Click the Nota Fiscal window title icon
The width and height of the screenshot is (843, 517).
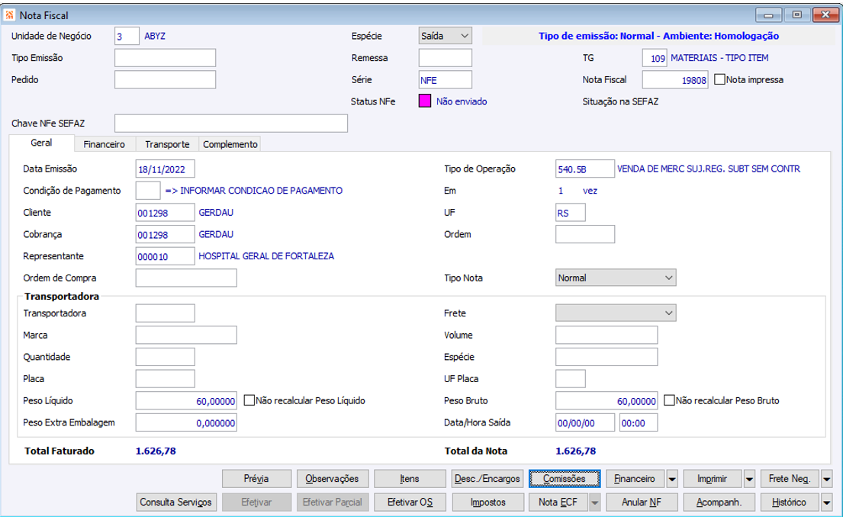click(x=10, y=14)
